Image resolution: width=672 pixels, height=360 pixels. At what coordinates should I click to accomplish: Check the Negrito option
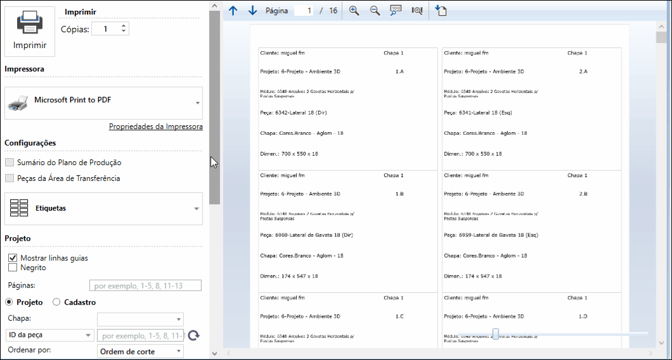tap(13, 268)
